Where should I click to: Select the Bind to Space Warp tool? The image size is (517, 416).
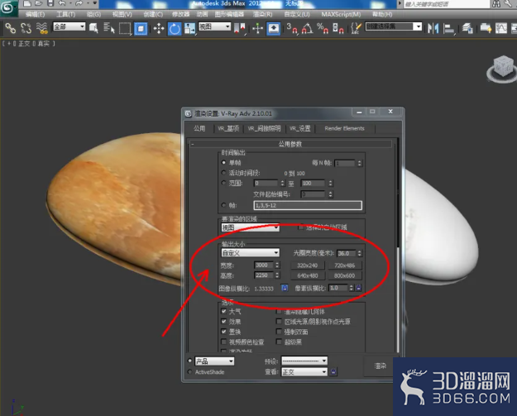pyautogui.click(x=42, y=28)
